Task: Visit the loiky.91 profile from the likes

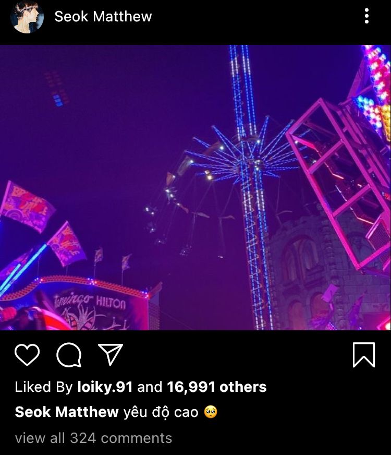Action: [105, 387]
